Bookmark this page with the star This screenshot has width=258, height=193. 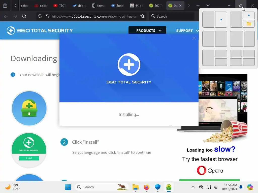click(x=142, y=16)
